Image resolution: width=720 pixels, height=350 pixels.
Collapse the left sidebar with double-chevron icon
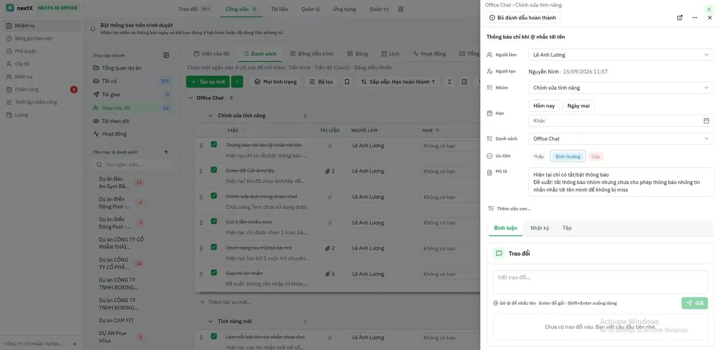[x=74, y=344]
